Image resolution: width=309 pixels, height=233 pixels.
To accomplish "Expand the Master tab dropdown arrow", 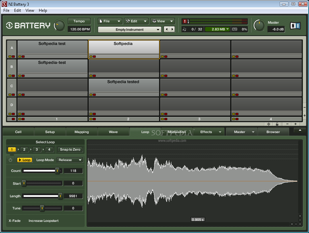I will pos(253,132).
